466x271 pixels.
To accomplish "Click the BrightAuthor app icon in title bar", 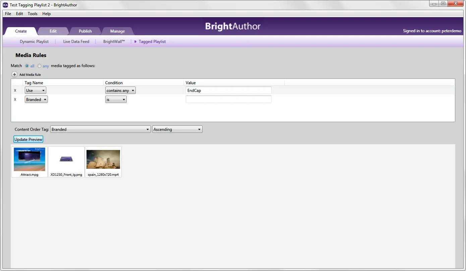I will [x=5, y=5].
